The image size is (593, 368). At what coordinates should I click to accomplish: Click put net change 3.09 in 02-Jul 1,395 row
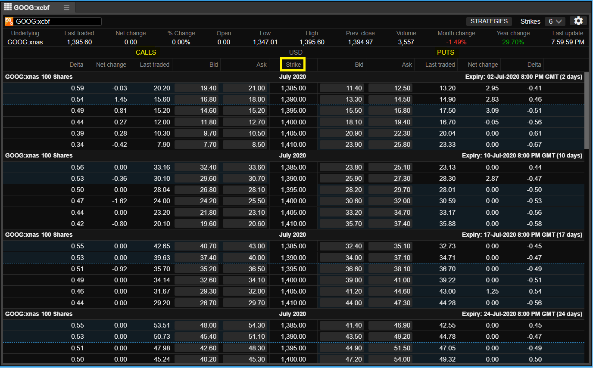(x=492, y=111)
